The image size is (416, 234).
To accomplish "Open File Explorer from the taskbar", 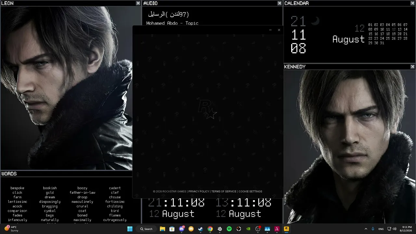I will 162,229.
